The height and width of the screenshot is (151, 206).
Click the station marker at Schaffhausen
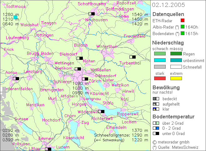pyautogui.click(x=92, y=14)
